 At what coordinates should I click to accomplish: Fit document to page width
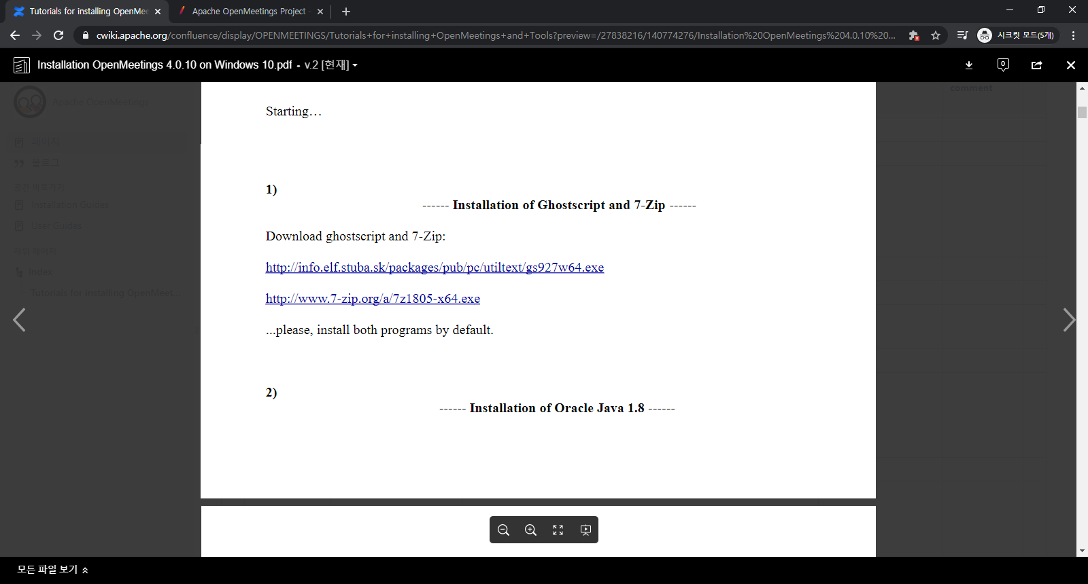(x=558, y=530)
